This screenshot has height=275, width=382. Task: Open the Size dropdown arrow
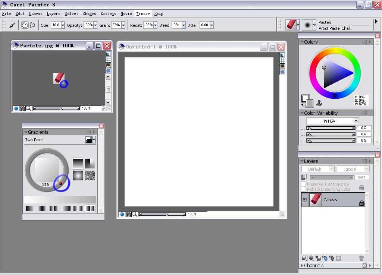pyautogui.click(x=63, y=25)
